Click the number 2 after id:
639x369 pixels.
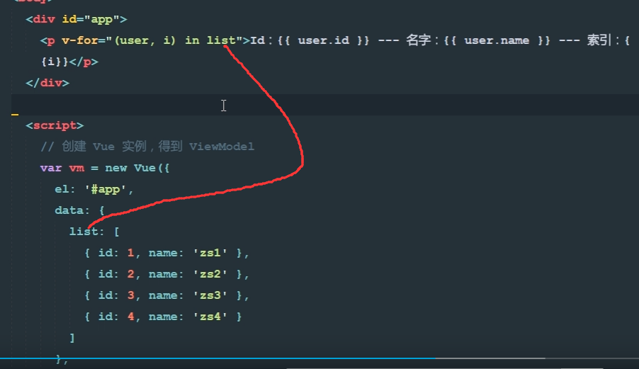pyautogui.click(x=130, y=273)
